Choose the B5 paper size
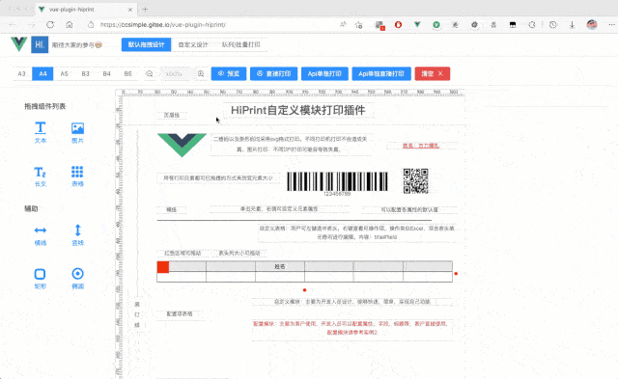The height and width of the screenshot is (379, 618). point(128,73)
